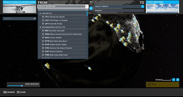Click the diamond icon beside LFAT Paris-Plage
The height and width of the screenshot is (97, 183).
coord(43,20)
